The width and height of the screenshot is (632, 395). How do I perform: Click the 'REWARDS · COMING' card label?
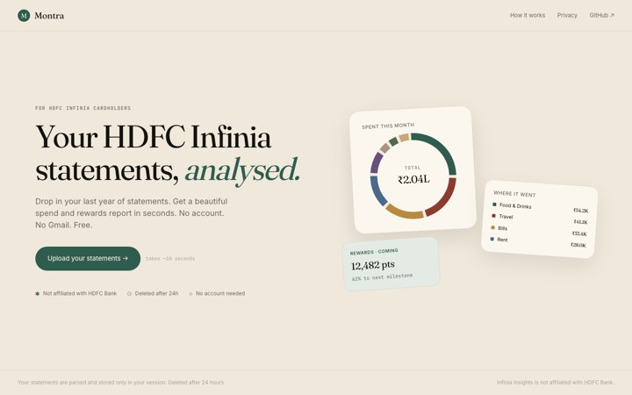pyautogui.click(x=374, y=252)
